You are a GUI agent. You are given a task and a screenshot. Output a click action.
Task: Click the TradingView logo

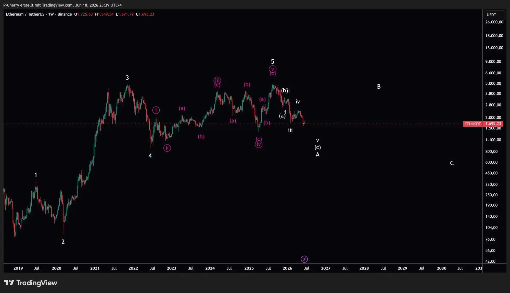(x=31, y=283)
